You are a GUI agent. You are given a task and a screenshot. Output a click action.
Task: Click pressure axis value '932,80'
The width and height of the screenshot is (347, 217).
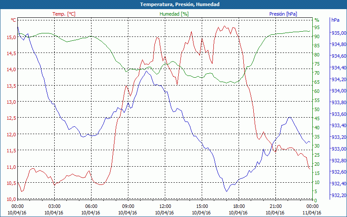point(339,160)
